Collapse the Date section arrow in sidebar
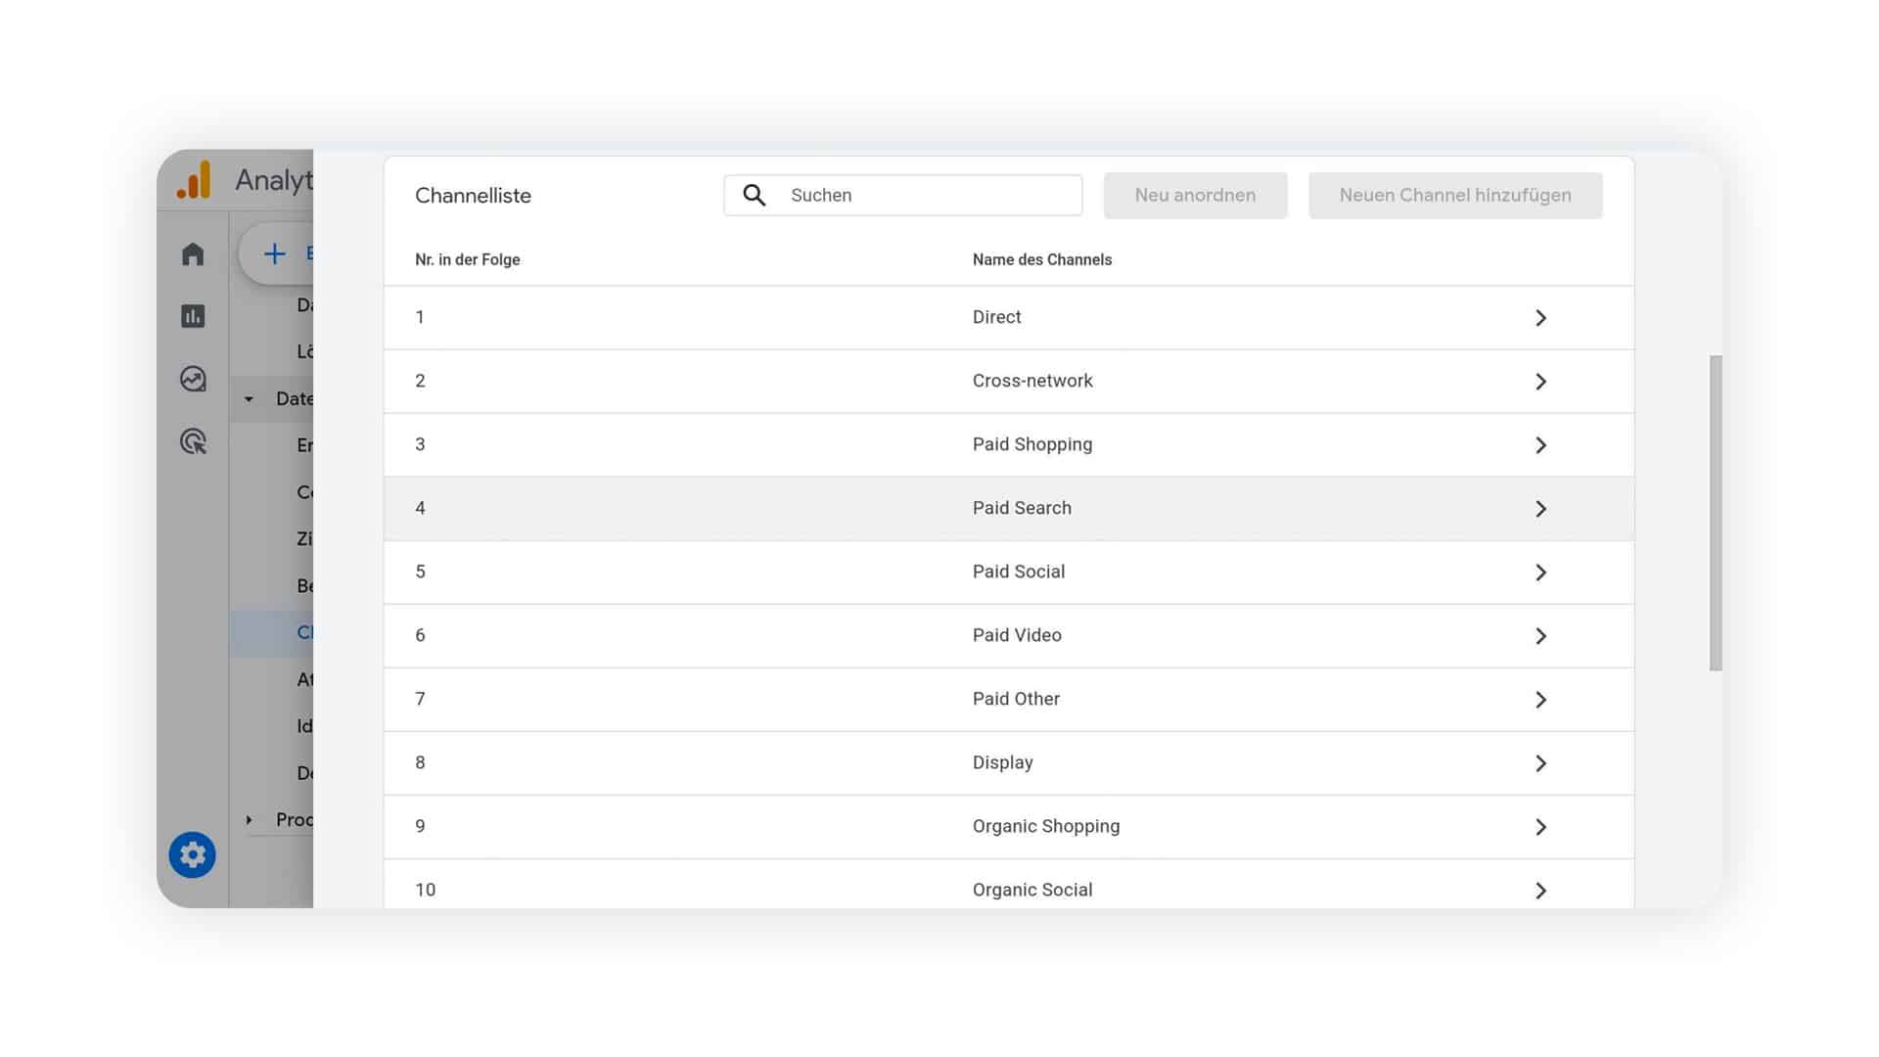The width and height of the screenshot is (1879, 1057). point(249,399)
